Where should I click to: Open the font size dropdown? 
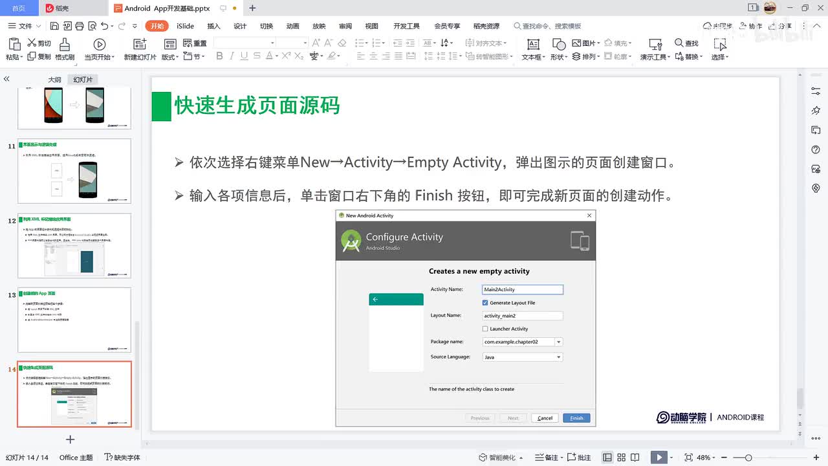pyautogui.click(x=305, y=43)
